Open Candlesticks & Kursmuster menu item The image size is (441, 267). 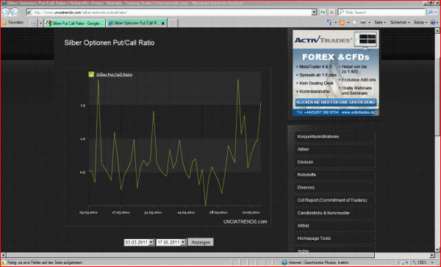(x=334, y=213)
